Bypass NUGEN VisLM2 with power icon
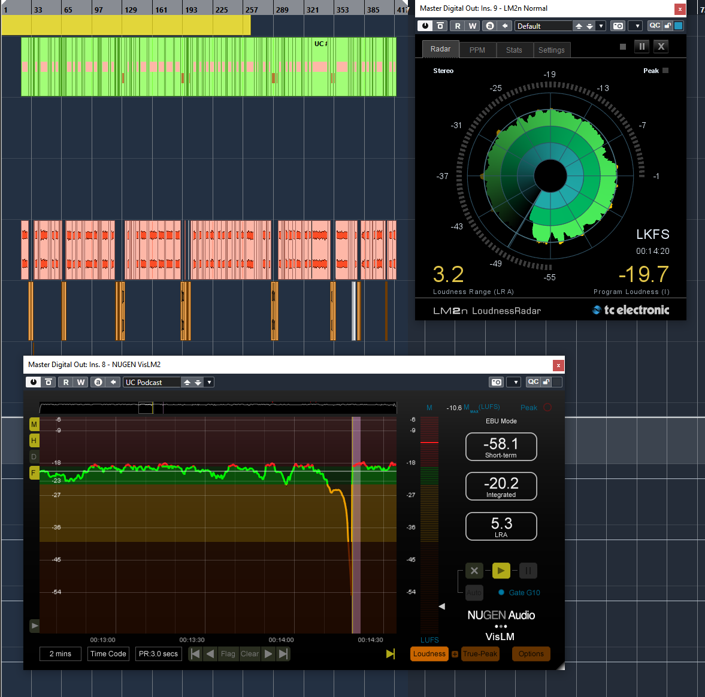The width and height of the screenshot is (705, 697). coord(33,382)
